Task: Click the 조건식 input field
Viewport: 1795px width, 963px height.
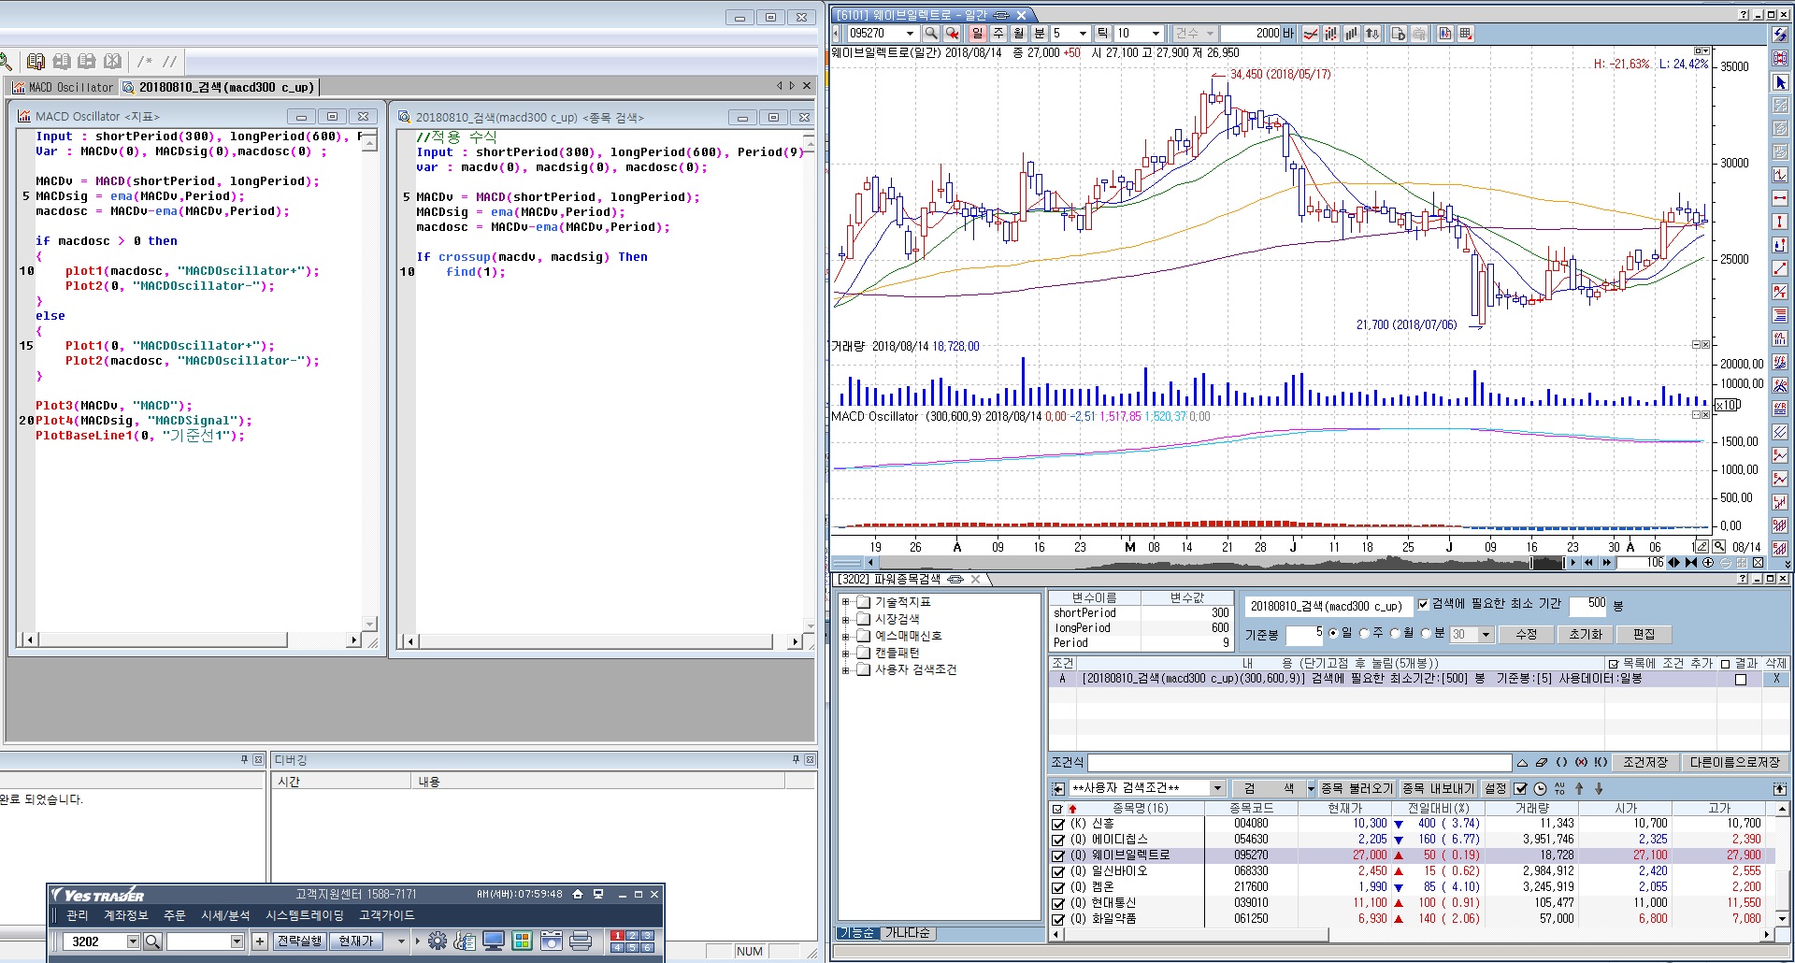Action: click(1299, 763)
